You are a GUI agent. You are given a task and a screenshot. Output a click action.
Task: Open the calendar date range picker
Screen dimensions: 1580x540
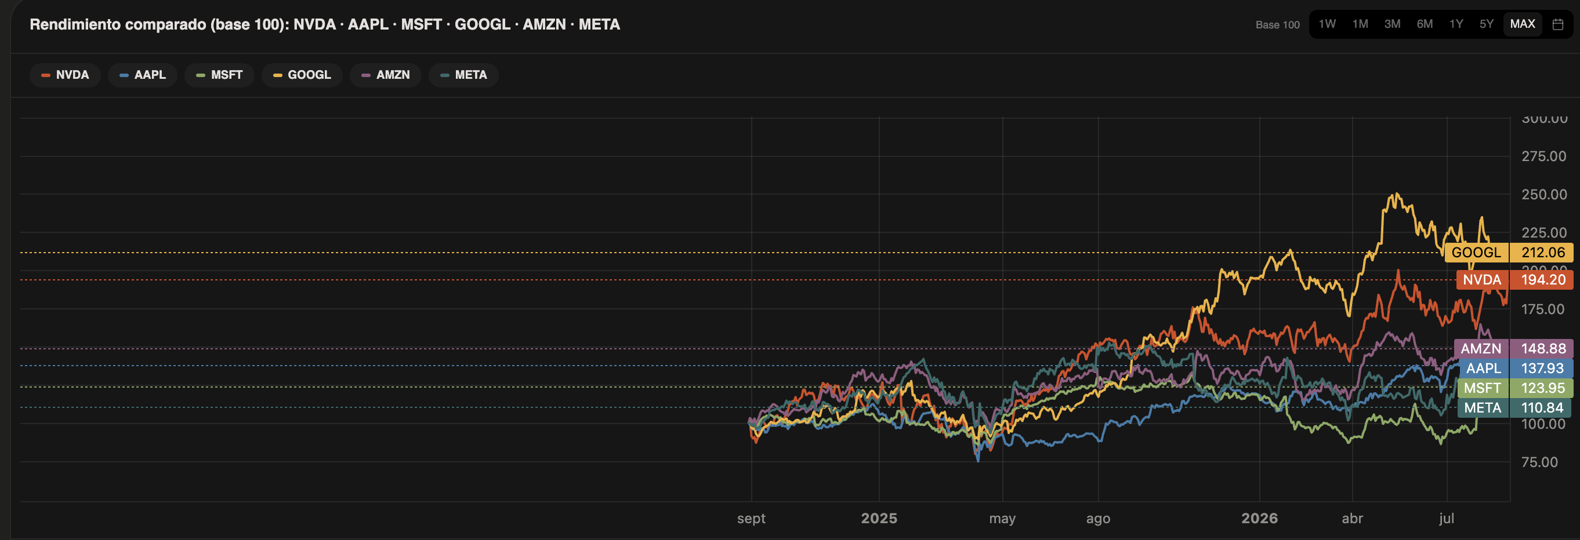click(x=1558, y=24)
